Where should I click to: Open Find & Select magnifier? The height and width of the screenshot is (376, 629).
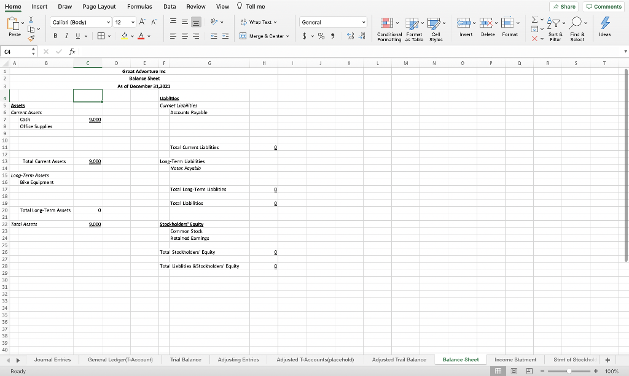[577, 29]
